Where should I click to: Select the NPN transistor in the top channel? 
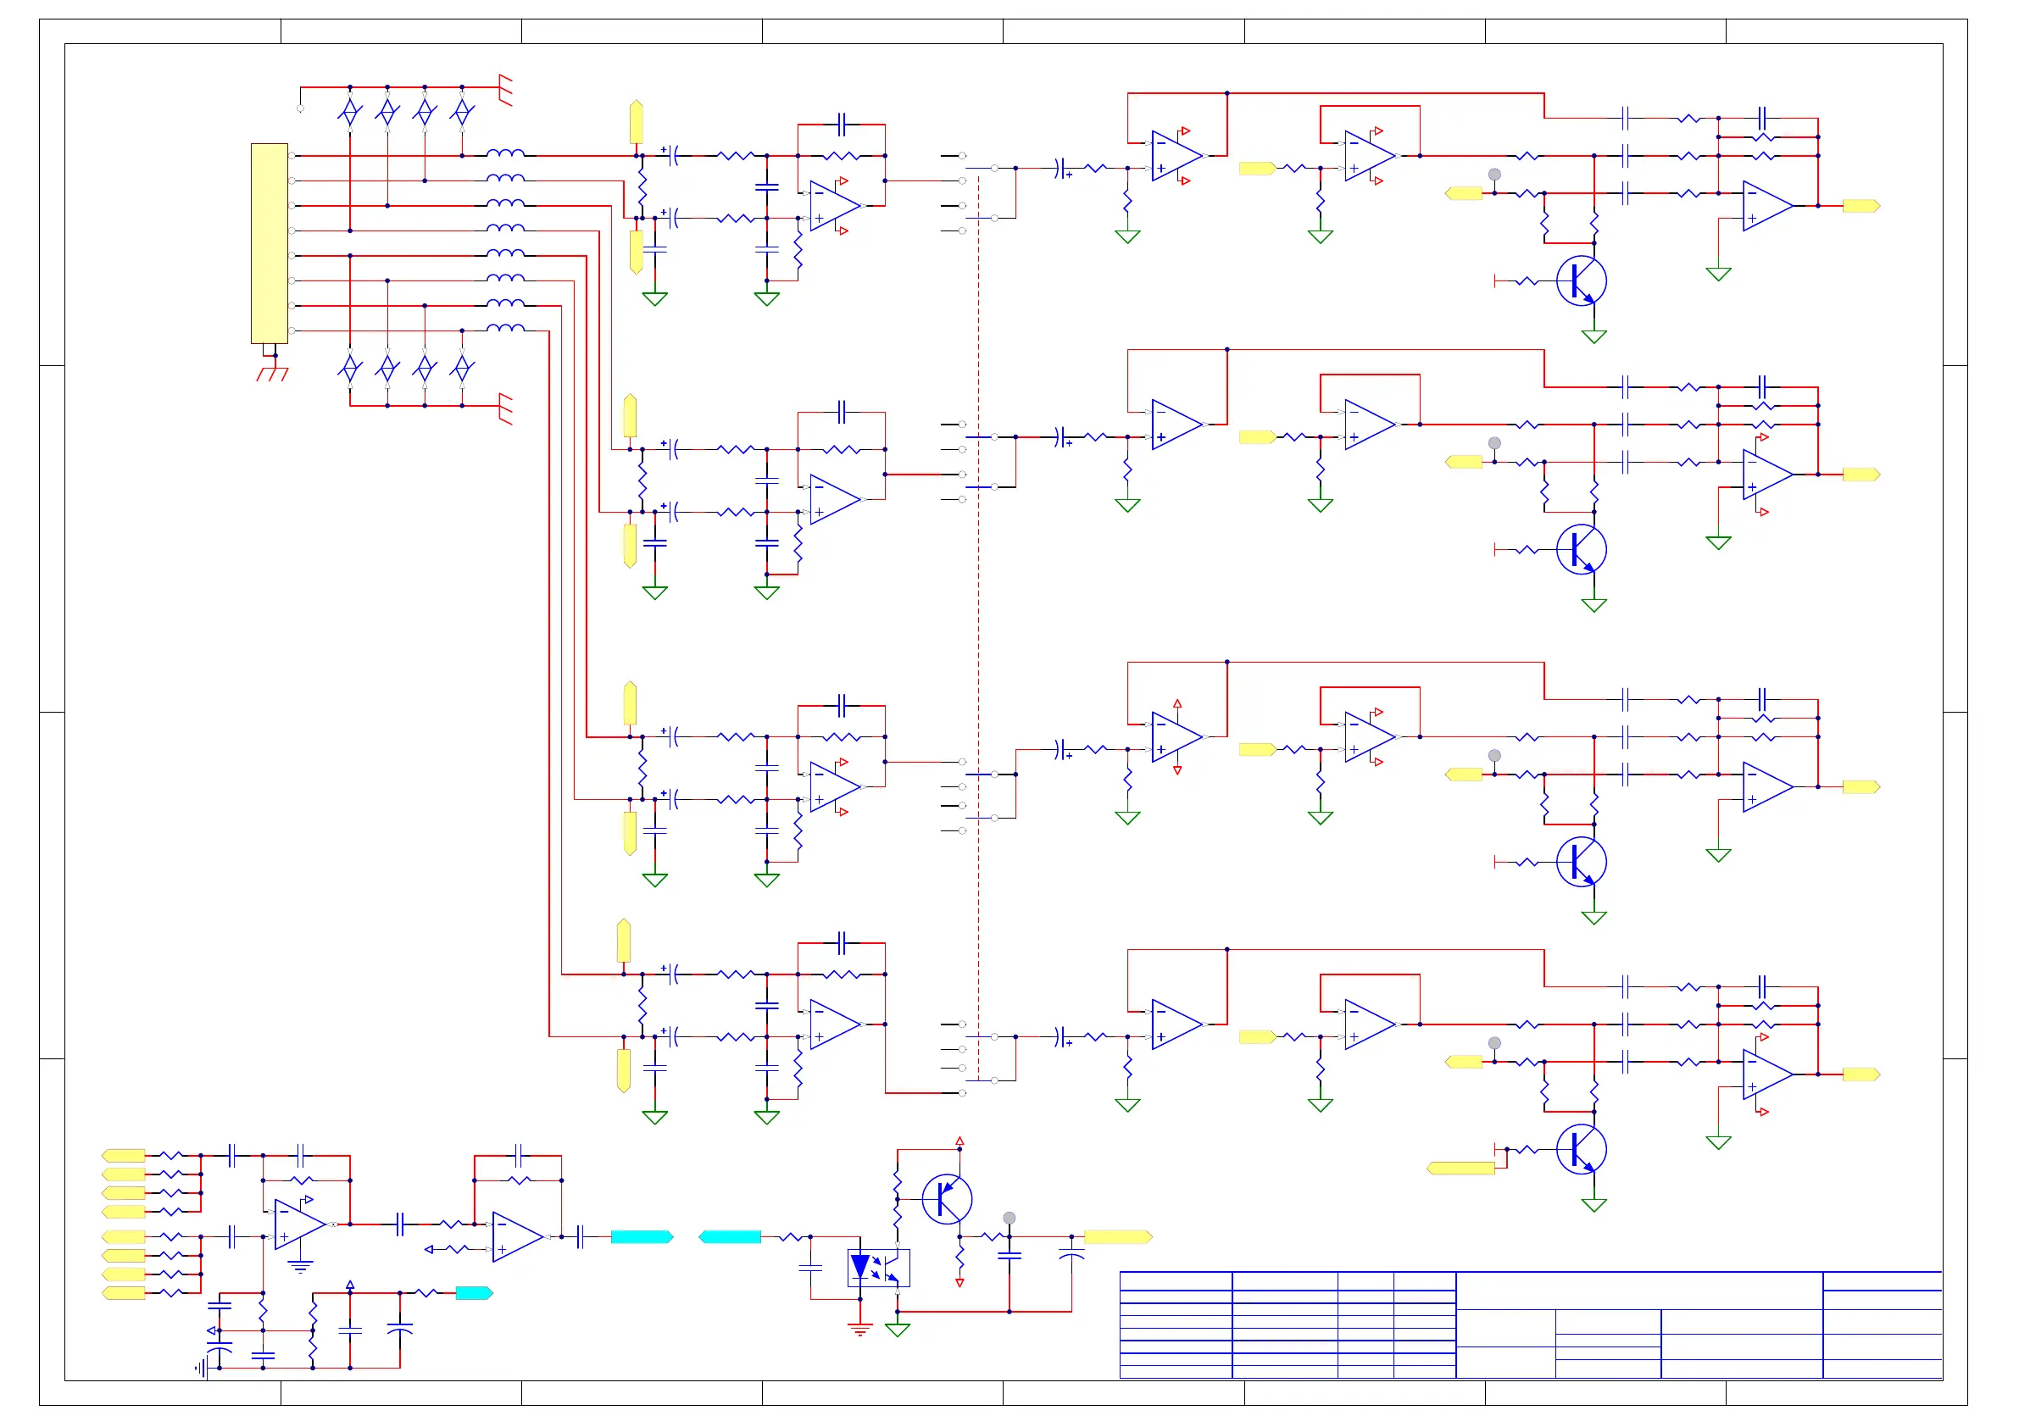click(x=1581, y=281)
